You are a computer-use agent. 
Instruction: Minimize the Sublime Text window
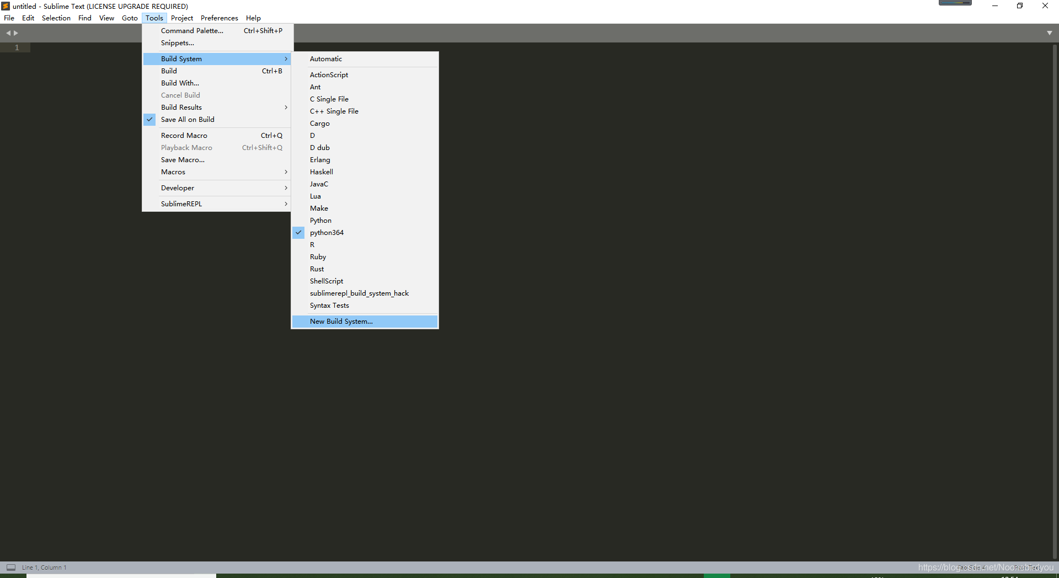point(994,6)
